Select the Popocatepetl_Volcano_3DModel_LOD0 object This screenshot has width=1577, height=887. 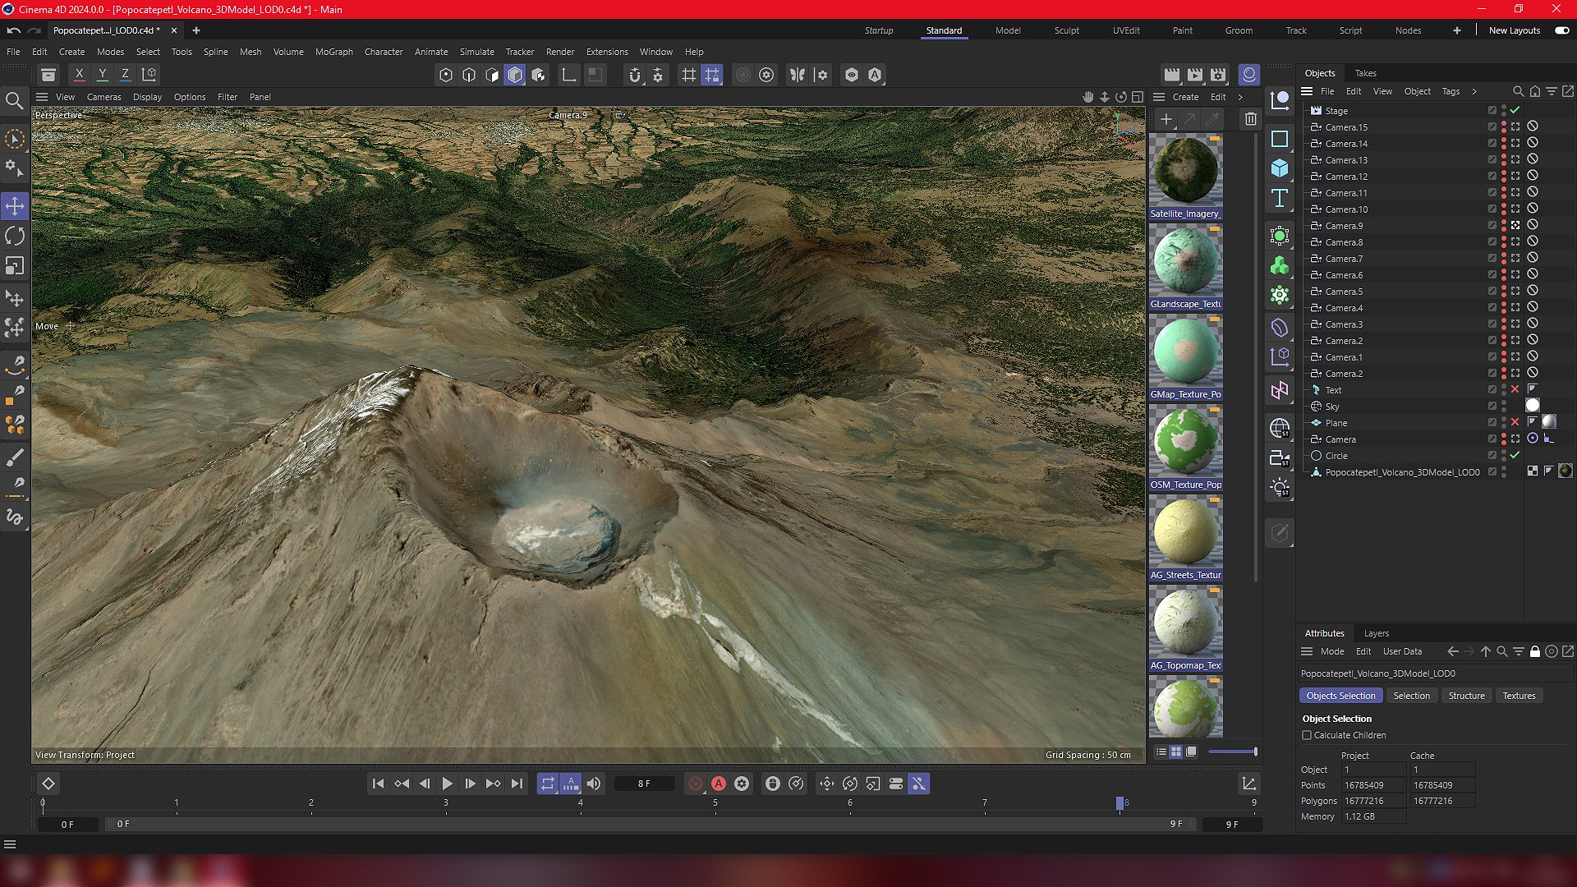pos(1402,472)
